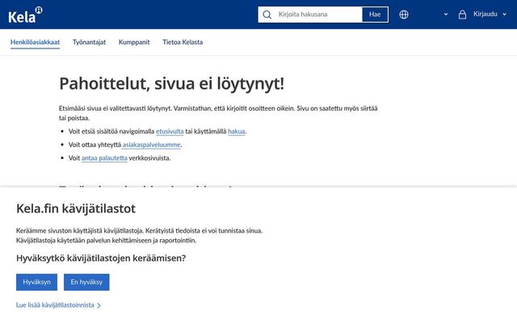The width and height of the screenshot is (517, 323).
Task: Open the globe language selector icon
Action: click(x=404, y=15)
